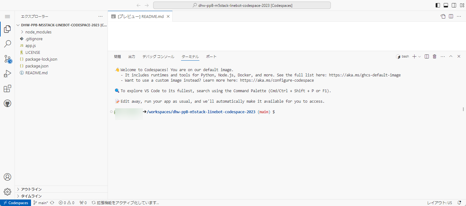Toggle the secondary side bar layout icon
Image resolution: width=466 pixels, height=206 pixels.
click(x=454, y=5)
